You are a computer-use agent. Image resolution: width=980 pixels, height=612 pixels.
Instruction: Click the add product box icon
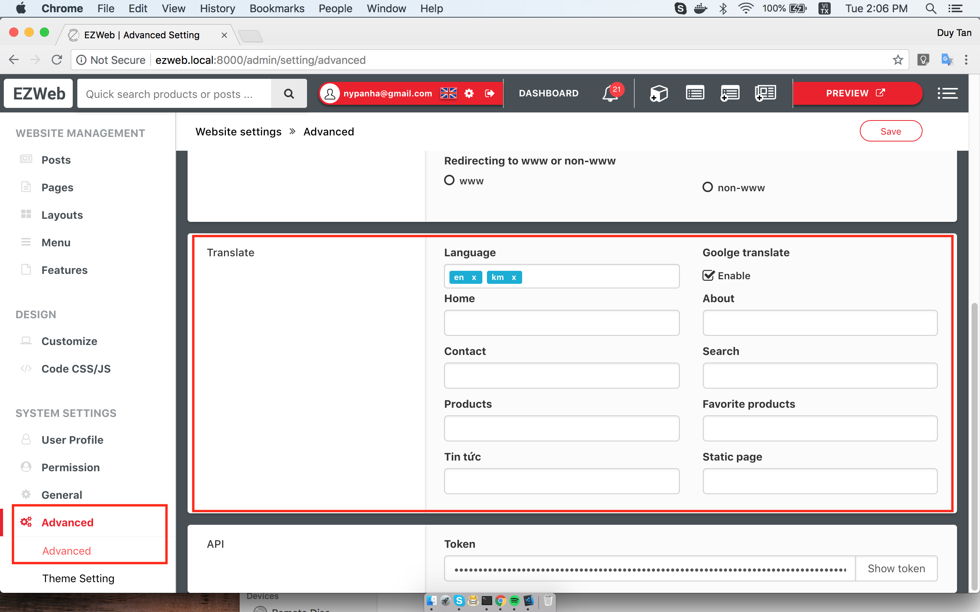658,93
